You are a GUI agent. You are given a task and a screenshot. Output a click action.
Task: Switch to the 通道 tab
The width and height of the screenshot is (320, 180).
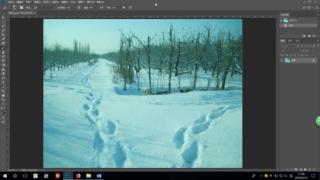tap(290, 41)
